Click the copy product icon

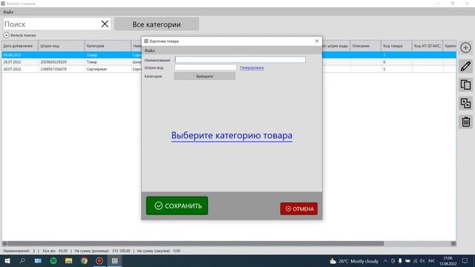click(x=465, y=85)
